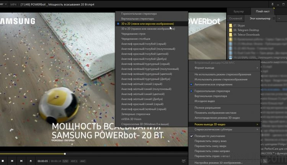Viewport: 287px width, 165px height.
Task: Toggle the 360° video mode icon
Action: [x=184, y=161]
